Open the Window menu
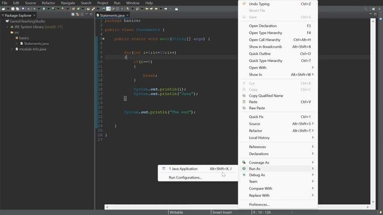Image resolution: width=383 pixels, height=215 pixels. 133,3
